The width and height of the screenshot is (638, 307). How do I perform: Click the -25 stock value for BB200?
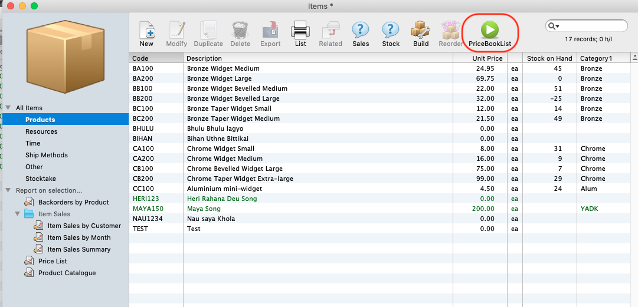pyautogui.click(x=555, y=98)
